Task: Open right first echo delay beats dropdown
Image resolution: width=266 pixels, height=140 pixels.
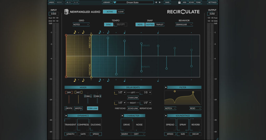Action: pos(120,103)
